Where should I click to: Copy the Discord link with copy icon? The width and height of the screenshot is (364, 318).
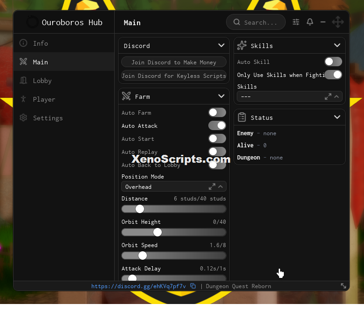(193, 286)
